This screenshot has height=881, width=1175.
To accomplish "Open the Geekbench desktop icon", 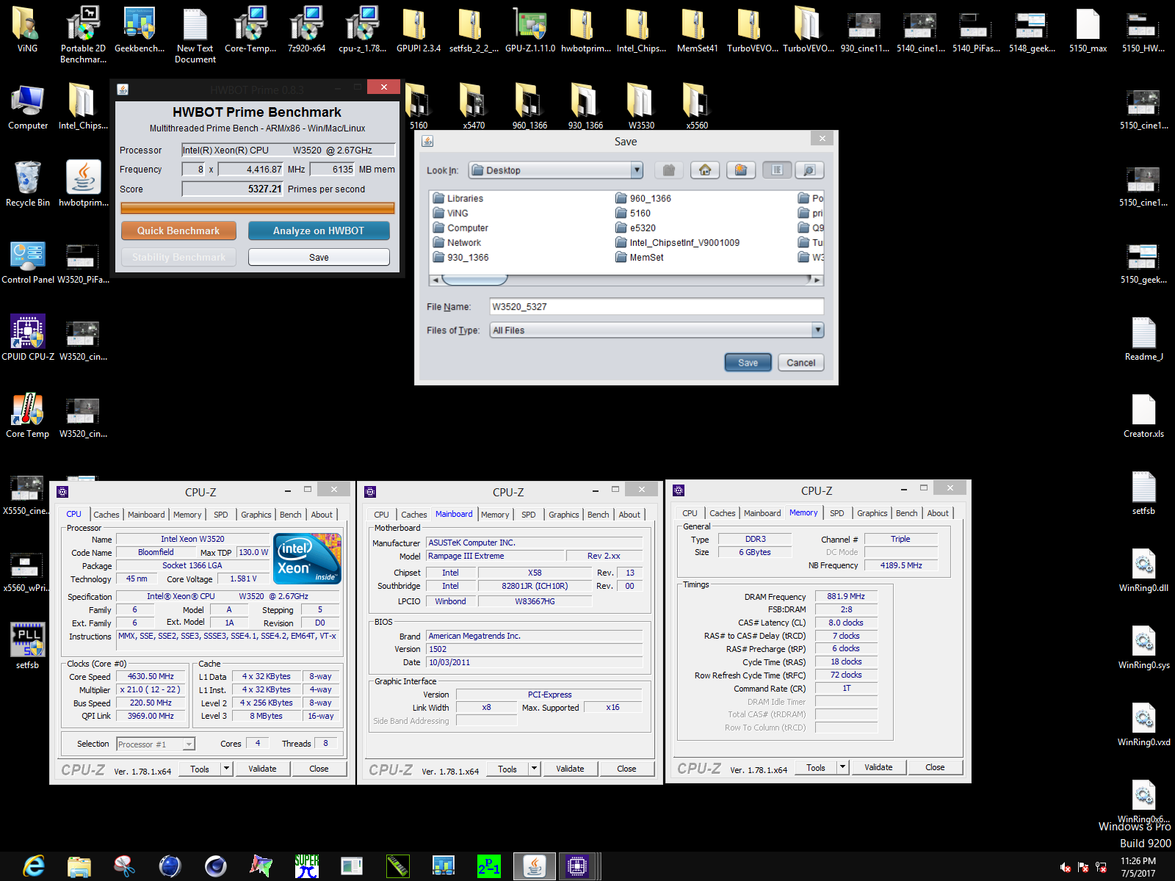I will pyautogui.click(x=140, y=29).
